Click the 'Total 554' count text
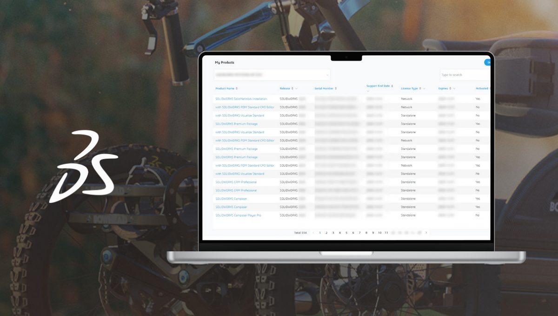The image size is (558, 316). pyautogui.click(x=300, y=233)
